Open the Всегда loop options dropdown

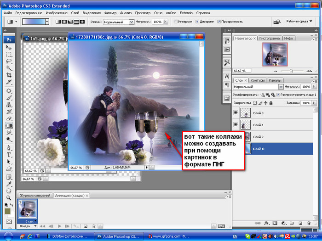point(28,226)
